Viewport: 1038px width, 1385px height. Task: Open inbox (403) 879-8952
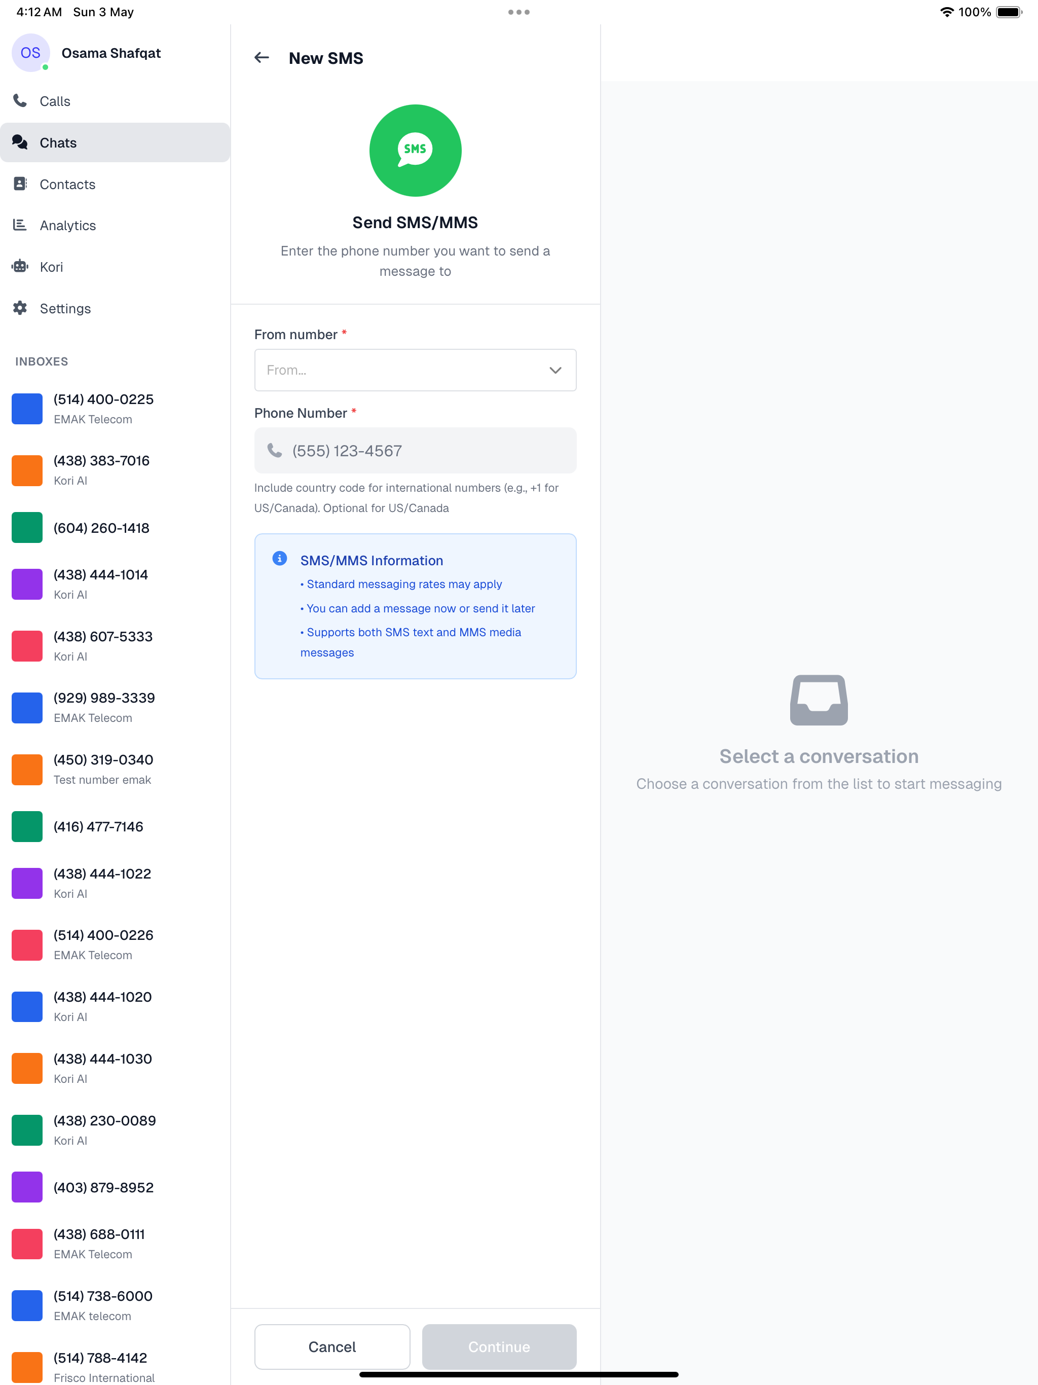tap(115, 1187)
